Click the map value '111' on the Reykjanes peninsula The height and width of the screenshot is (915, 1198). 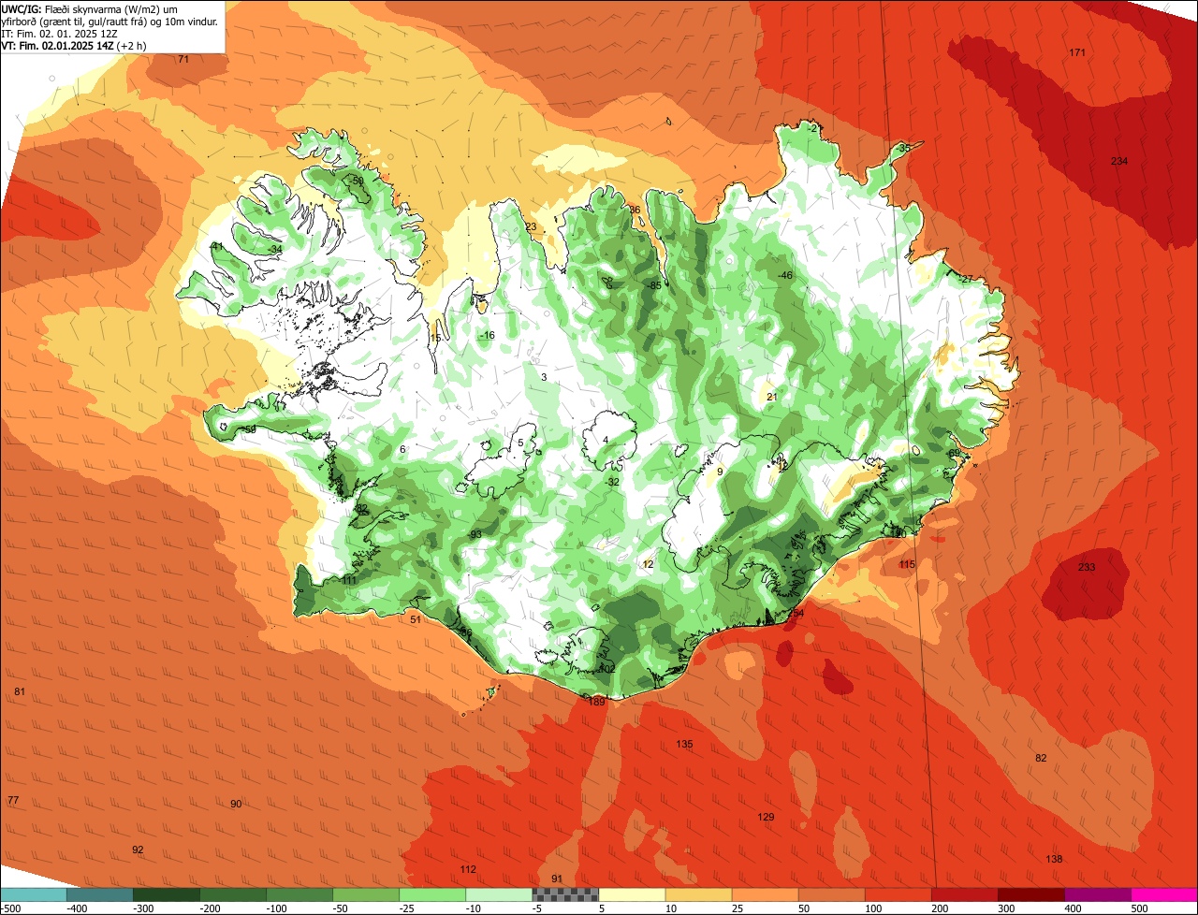click(349, 580)
